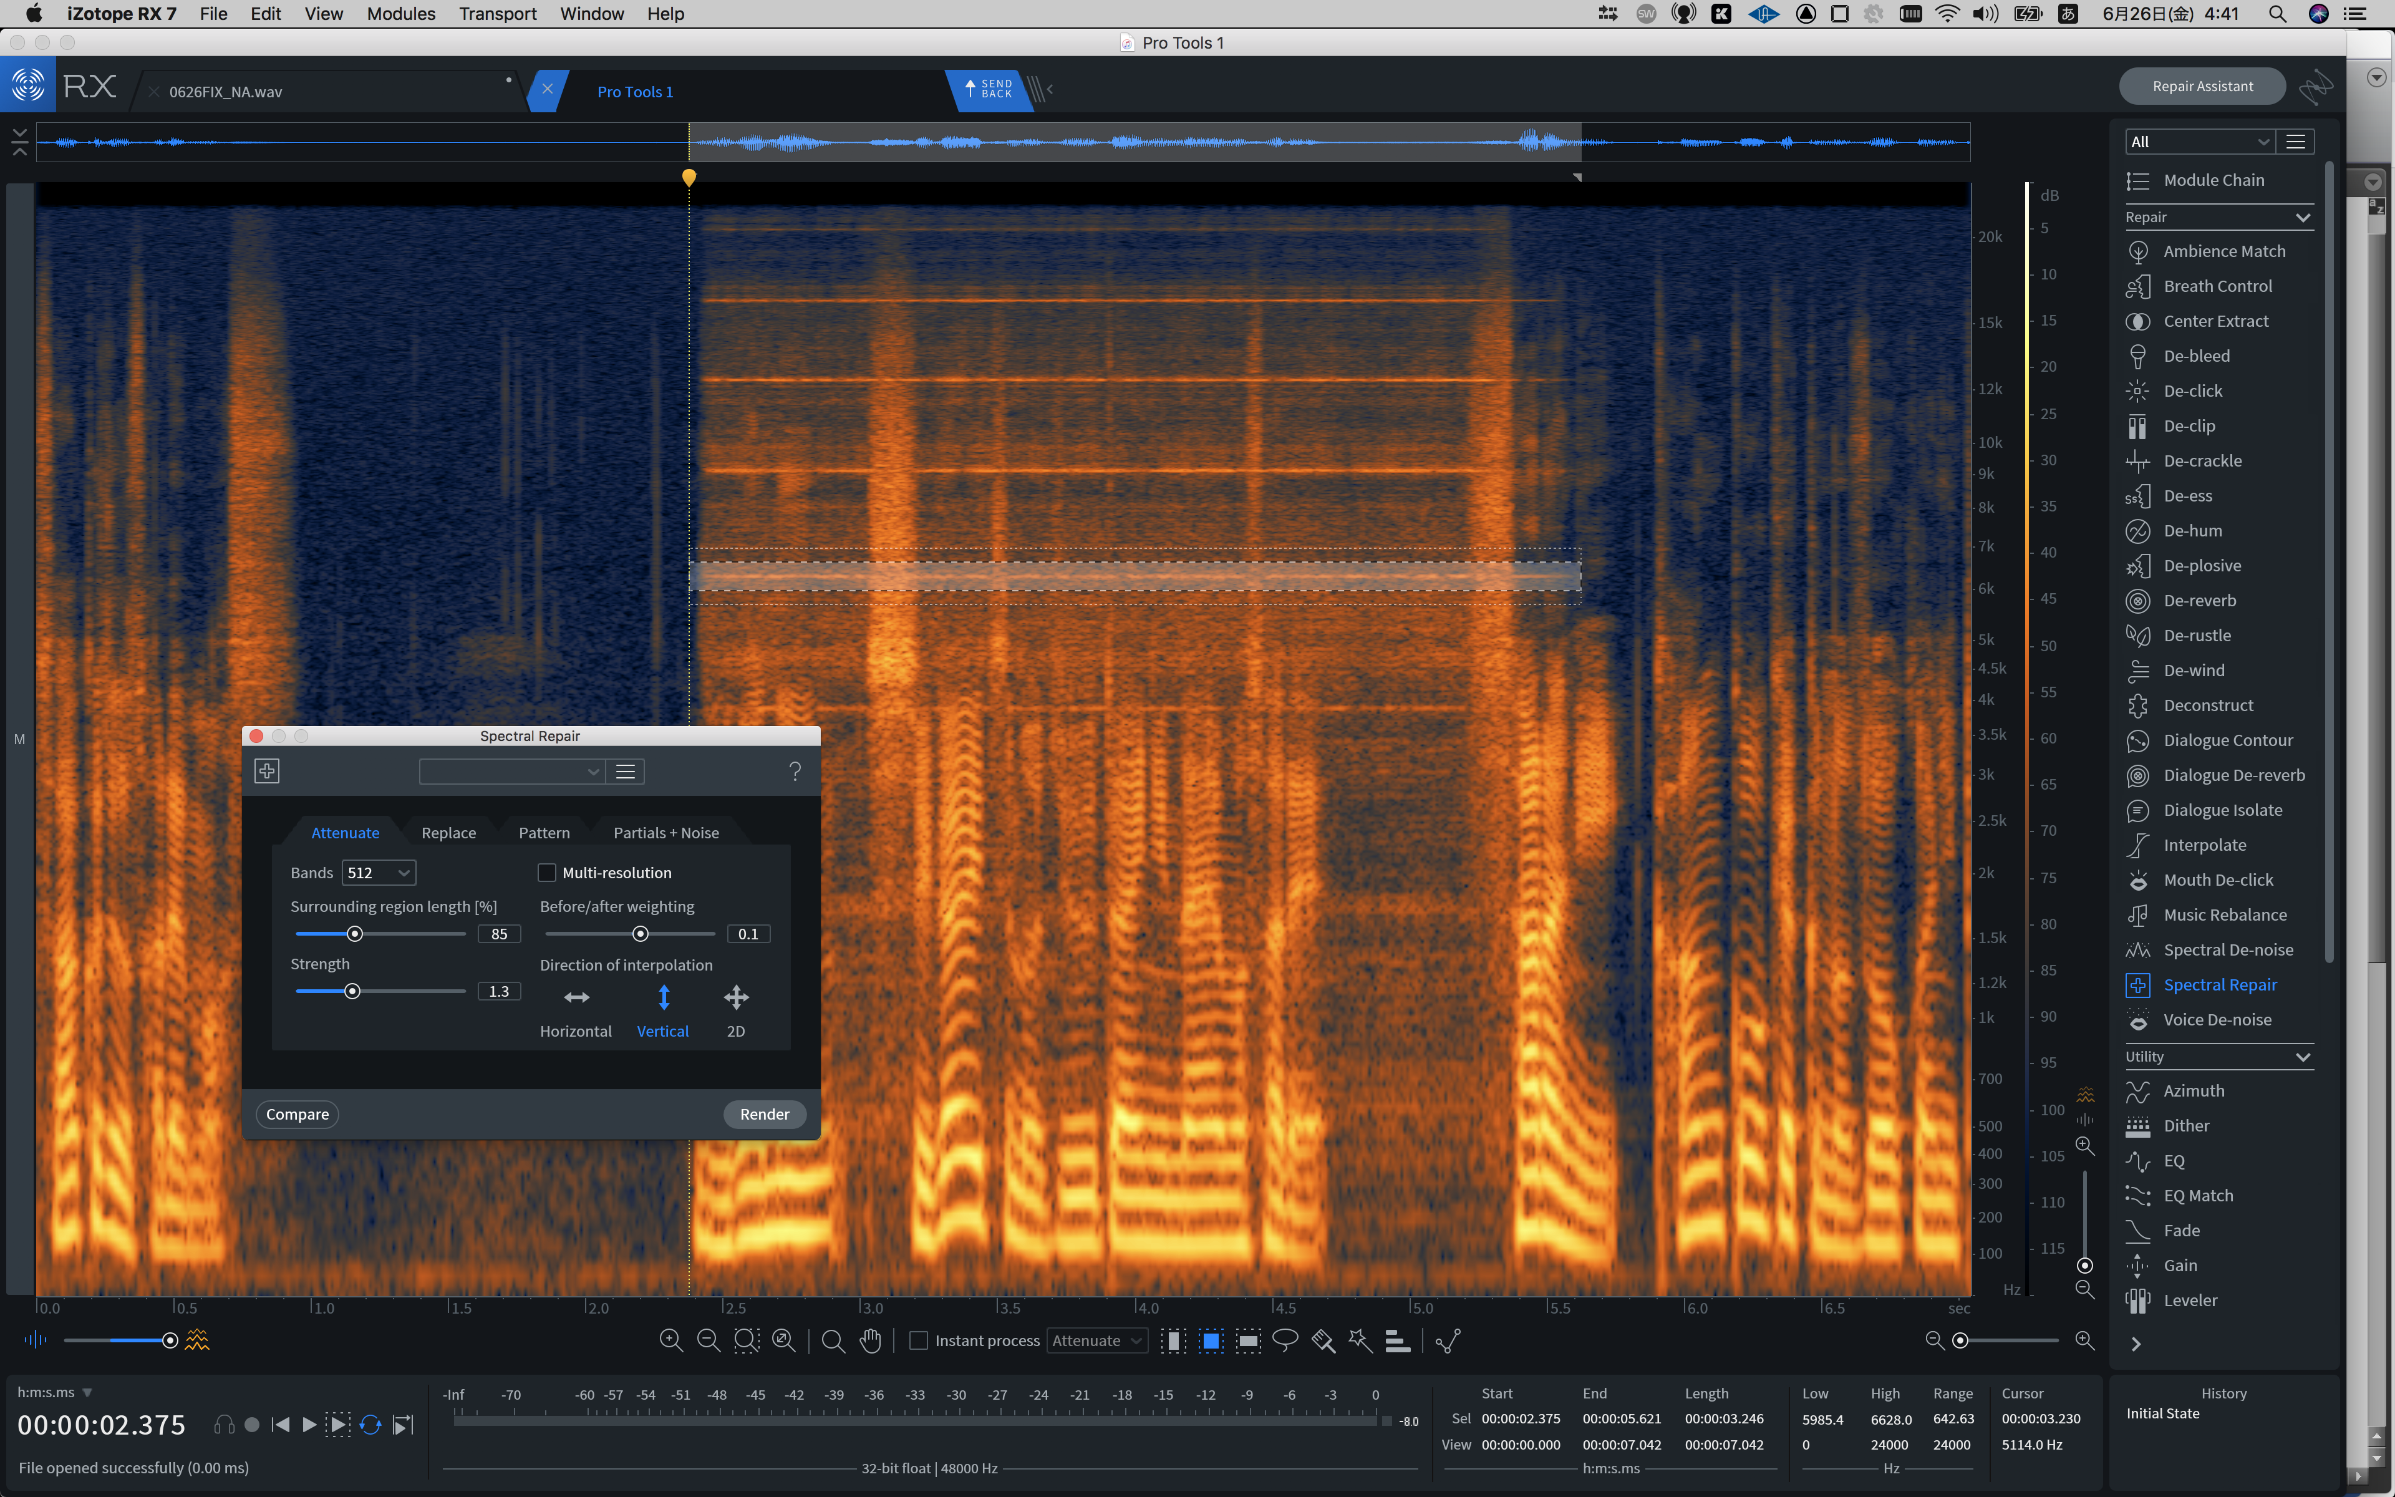Toggle Follow Playhead button

click(x=402, y=1425)
